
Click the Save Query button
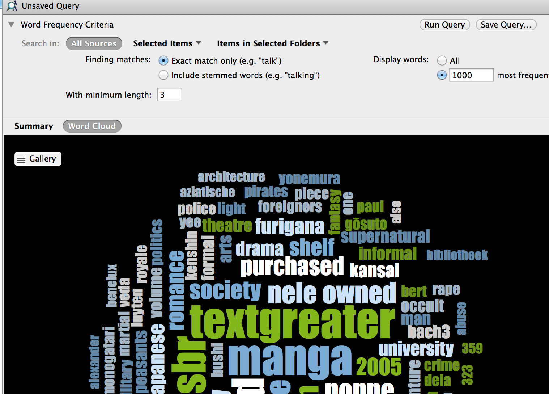506,25
